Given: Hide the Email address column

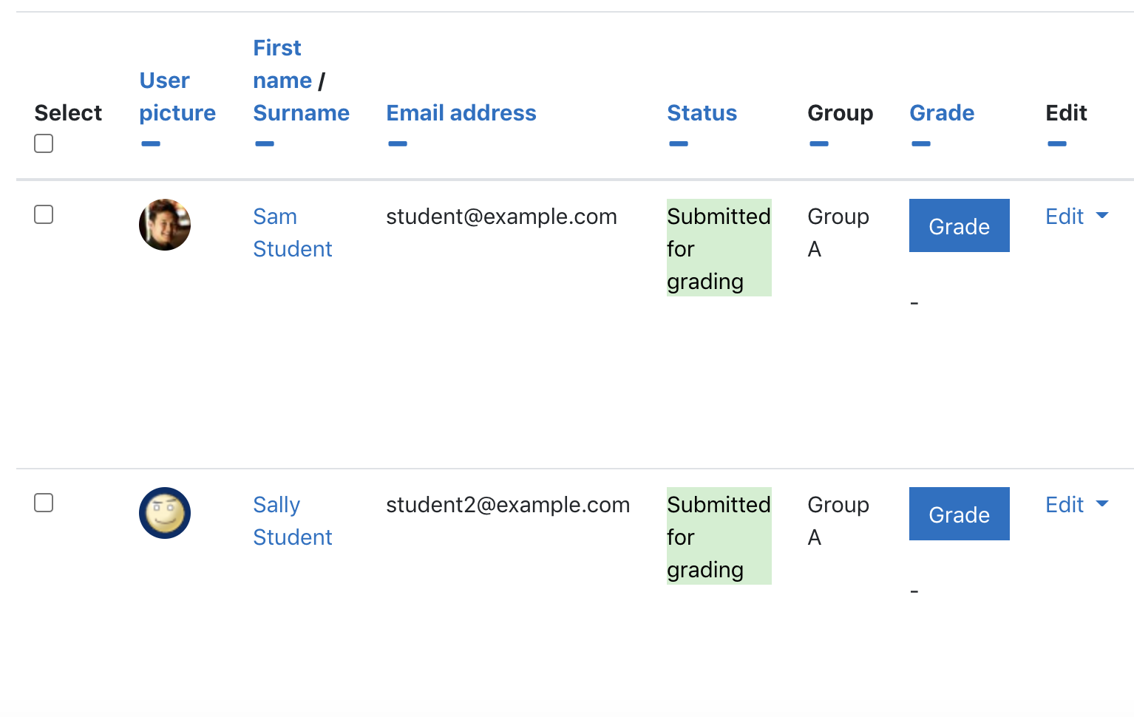Looking at the screenshot, I should (398, 143).
